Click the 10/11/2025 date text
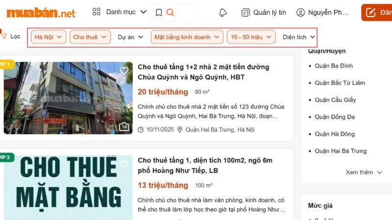This screenshot has width=392, height=220. 160,130
